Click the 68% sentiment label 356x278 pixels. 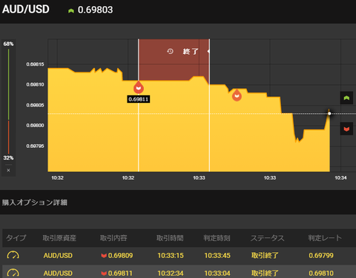pyautogui.click(x=8, y=44)
